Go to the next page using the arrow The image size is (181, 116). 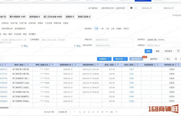[117, 112]
